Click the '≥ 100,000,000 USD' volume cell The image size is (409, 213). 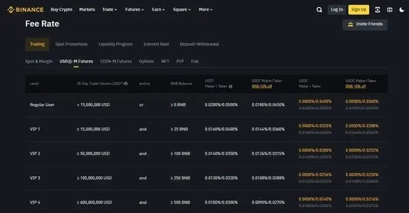coord(94,178)
